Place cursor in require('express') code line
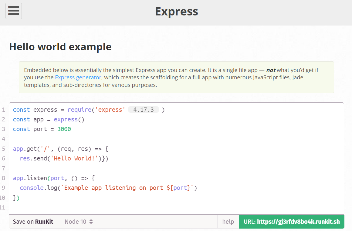 [89, 110]
